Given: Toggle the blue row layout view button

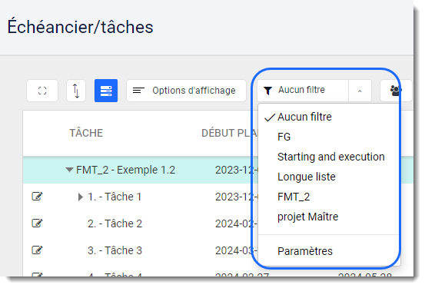Looking at the screenshot, I should tap(106, 91).
